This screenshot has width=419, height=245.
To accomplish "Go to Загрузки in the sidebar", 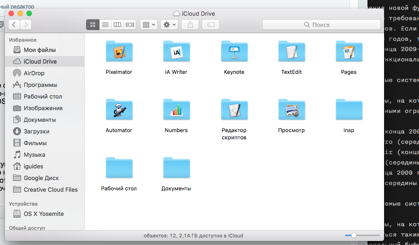I will tap(36, 131).
